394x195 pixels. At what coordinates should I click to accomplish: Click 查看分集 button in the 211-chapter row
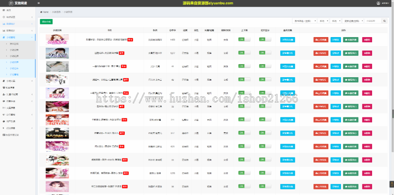coord(288,120)
